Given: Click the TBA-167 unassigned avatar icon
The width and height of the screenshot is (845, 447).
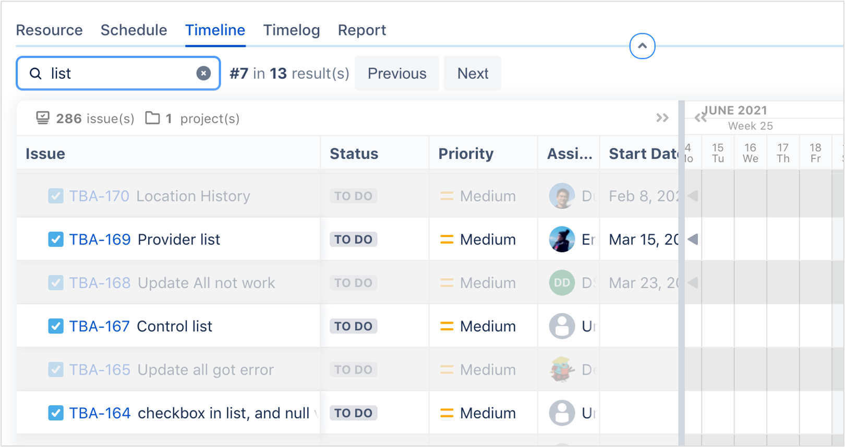Looking at the screenshot, I should [x=562, y=327].
